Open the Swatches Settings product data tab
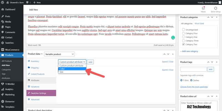 point(41,93)
